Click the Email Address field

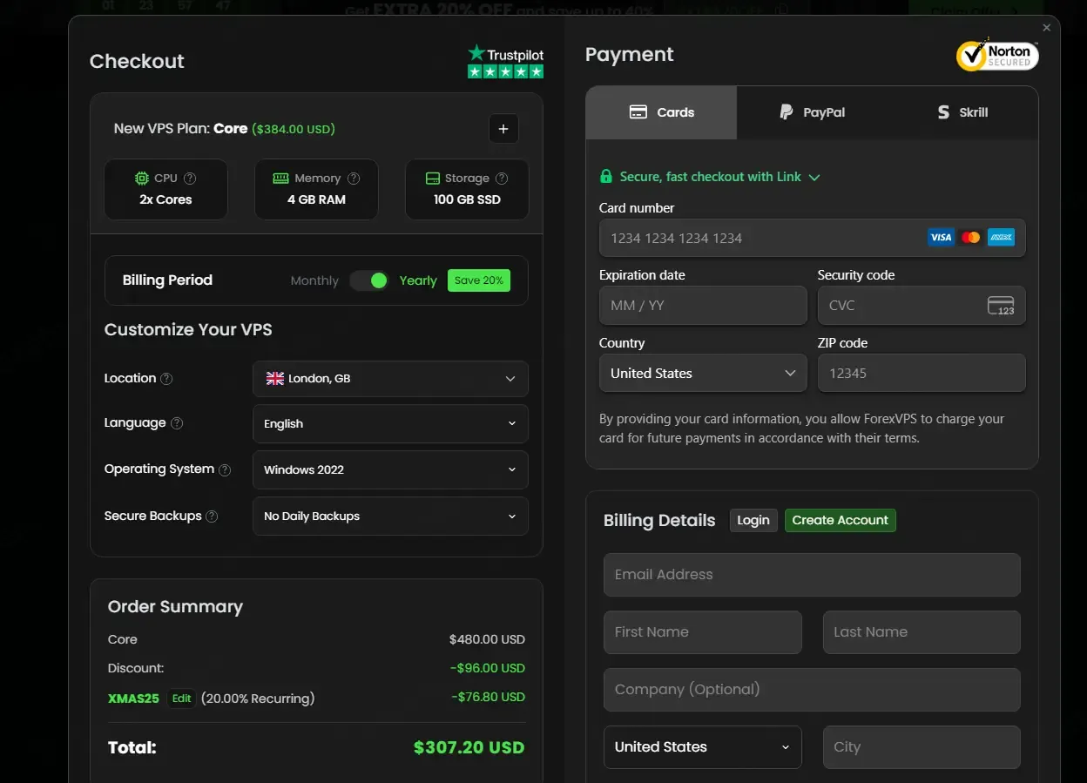[x=812, y=575]
